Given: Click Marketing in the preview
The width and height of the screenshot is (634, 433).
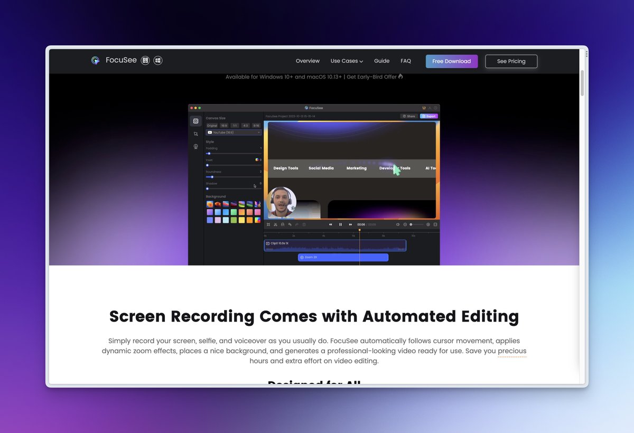Looking at the screenshot, I should click(357, 168).
